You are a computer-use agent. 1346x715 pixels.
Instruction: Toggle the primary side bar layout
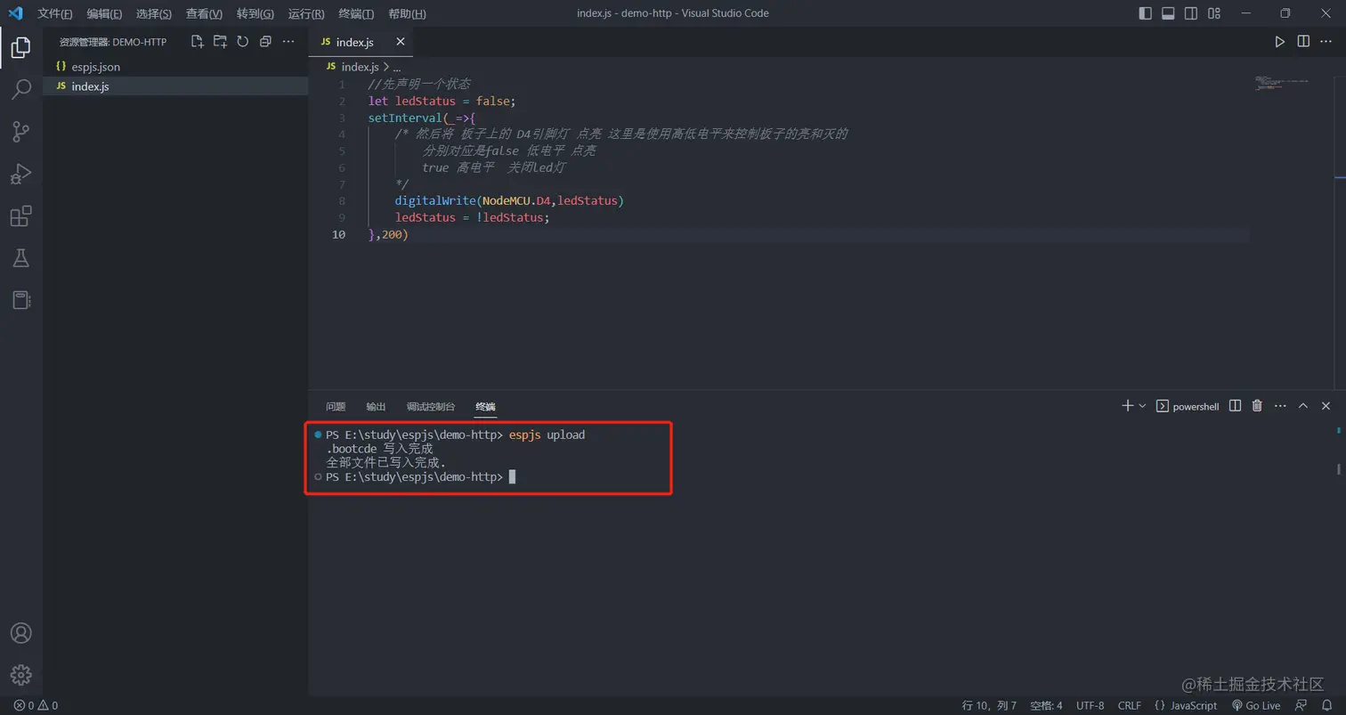pyautogui.click(x=1146, y=13)
